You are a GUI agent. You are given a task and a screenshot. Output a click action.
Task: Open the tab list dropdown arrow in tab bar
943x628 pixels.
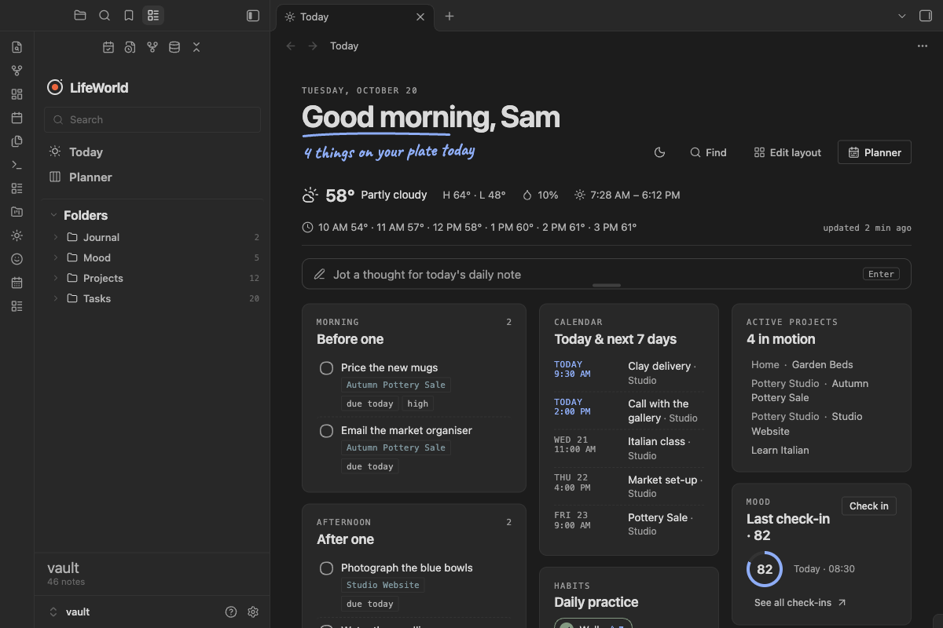(x=902, y=16)
